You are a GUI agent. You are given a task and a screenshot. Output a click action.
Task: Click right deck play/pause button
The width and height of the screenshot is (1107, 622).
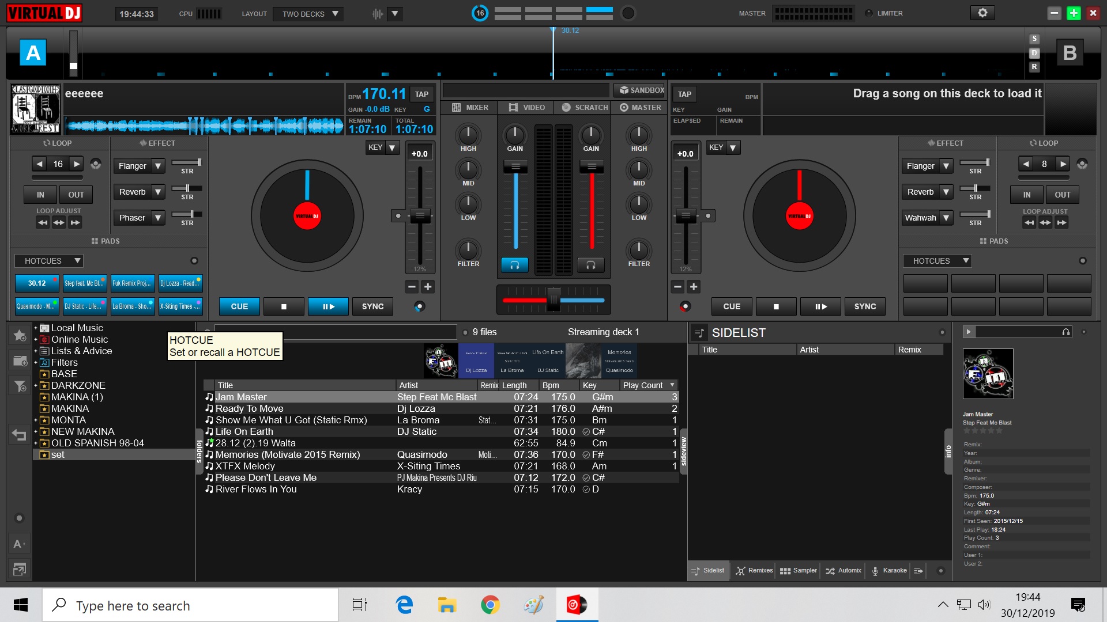(x=820, y=306)
